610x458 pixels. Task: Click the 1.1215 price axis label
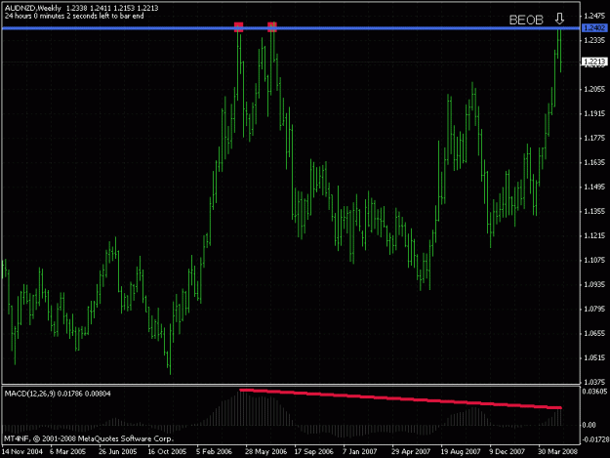(x=594, y=235)
